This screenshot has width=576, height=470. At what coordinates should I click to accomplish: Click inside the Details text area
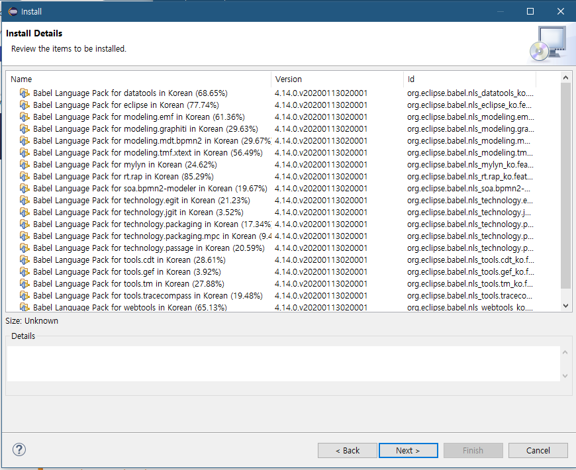(x=283, y=363)
